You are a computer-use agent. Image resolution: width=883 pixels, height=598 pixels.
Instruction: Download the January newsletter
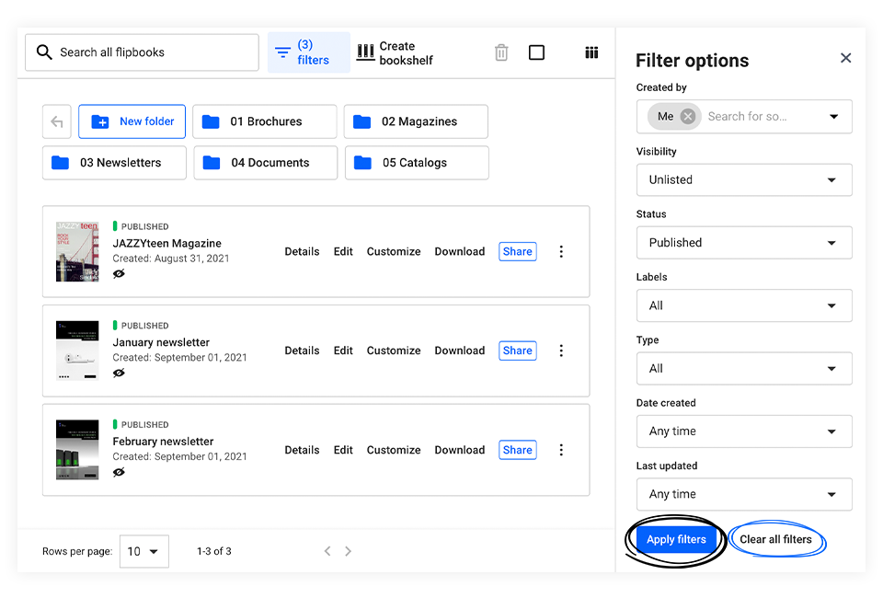point(460,351)
